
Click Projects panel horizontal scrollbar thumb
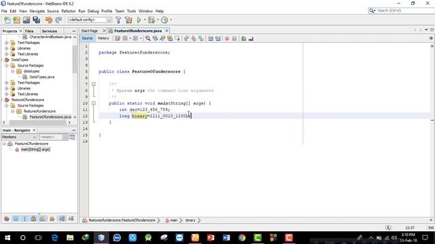pyautogui.click(x=37, y=122)
